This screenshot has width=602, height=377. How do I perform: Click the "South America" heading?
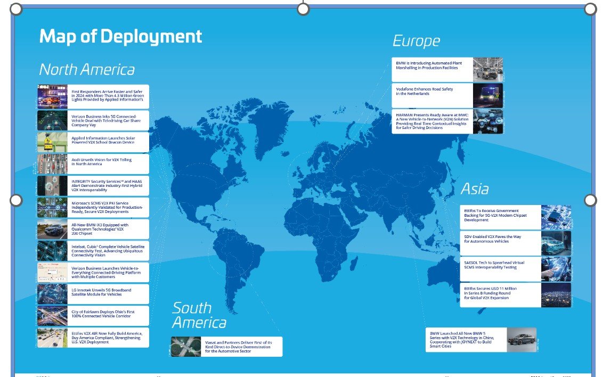coord(199,315)
